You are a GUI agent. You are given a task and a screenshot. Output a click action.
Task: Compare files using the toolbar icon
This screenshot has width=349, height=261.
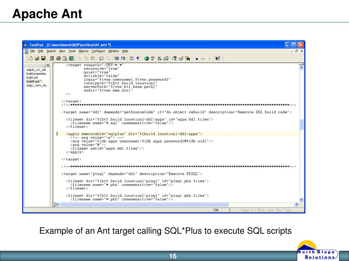tap(166, 58)
